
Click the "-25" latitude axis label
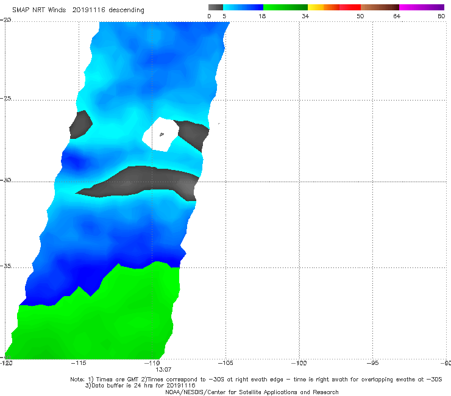(x=5, y=98)
